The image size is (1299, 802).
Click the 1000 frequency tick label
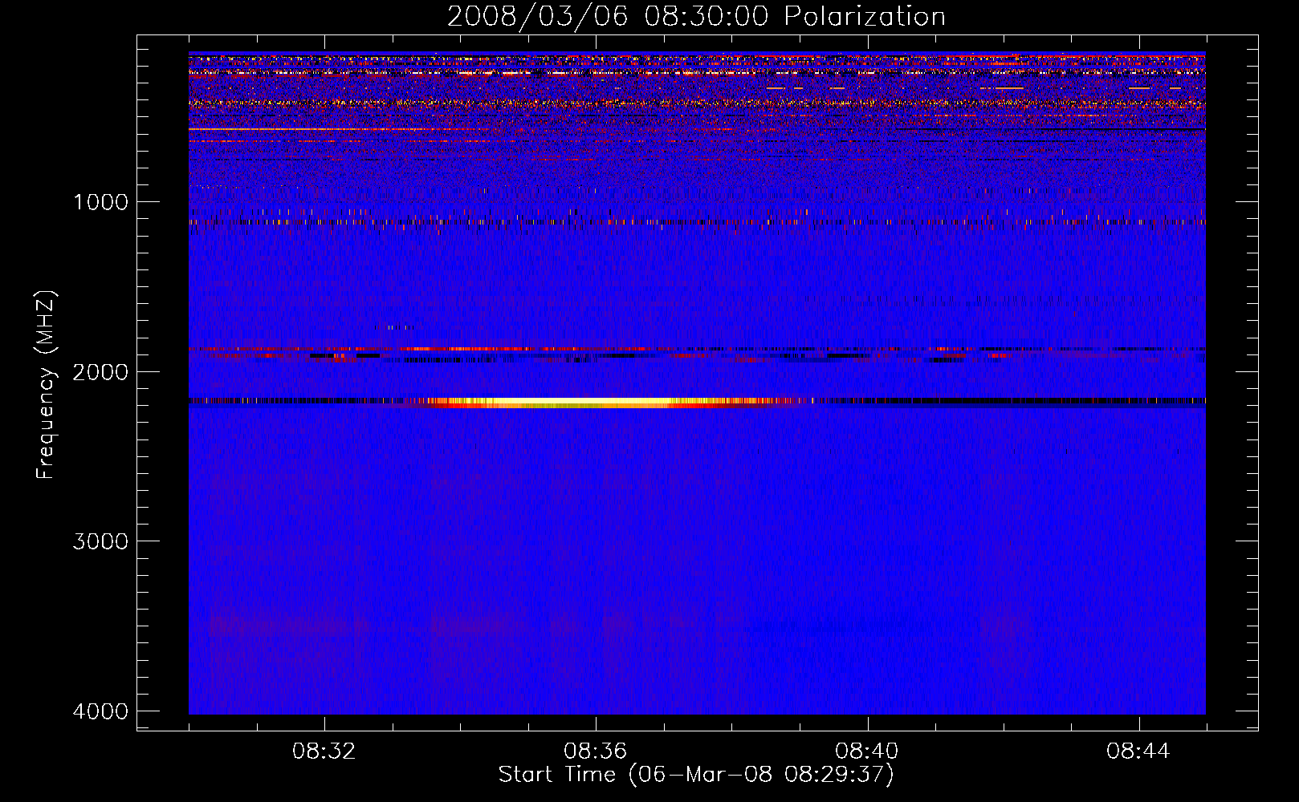tap(100, 202)
